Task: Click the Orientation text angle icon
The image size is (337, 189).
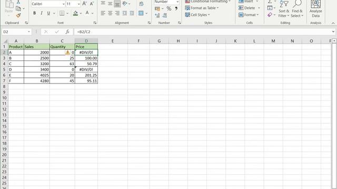Action: 125,4
